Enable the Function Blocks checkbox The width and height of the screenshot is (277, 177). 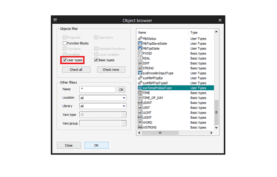65,43
